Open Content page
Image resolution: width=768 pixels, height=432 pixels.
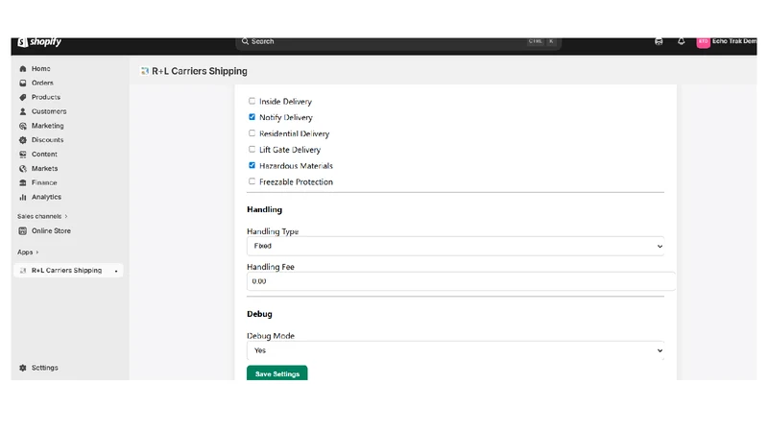44,155
